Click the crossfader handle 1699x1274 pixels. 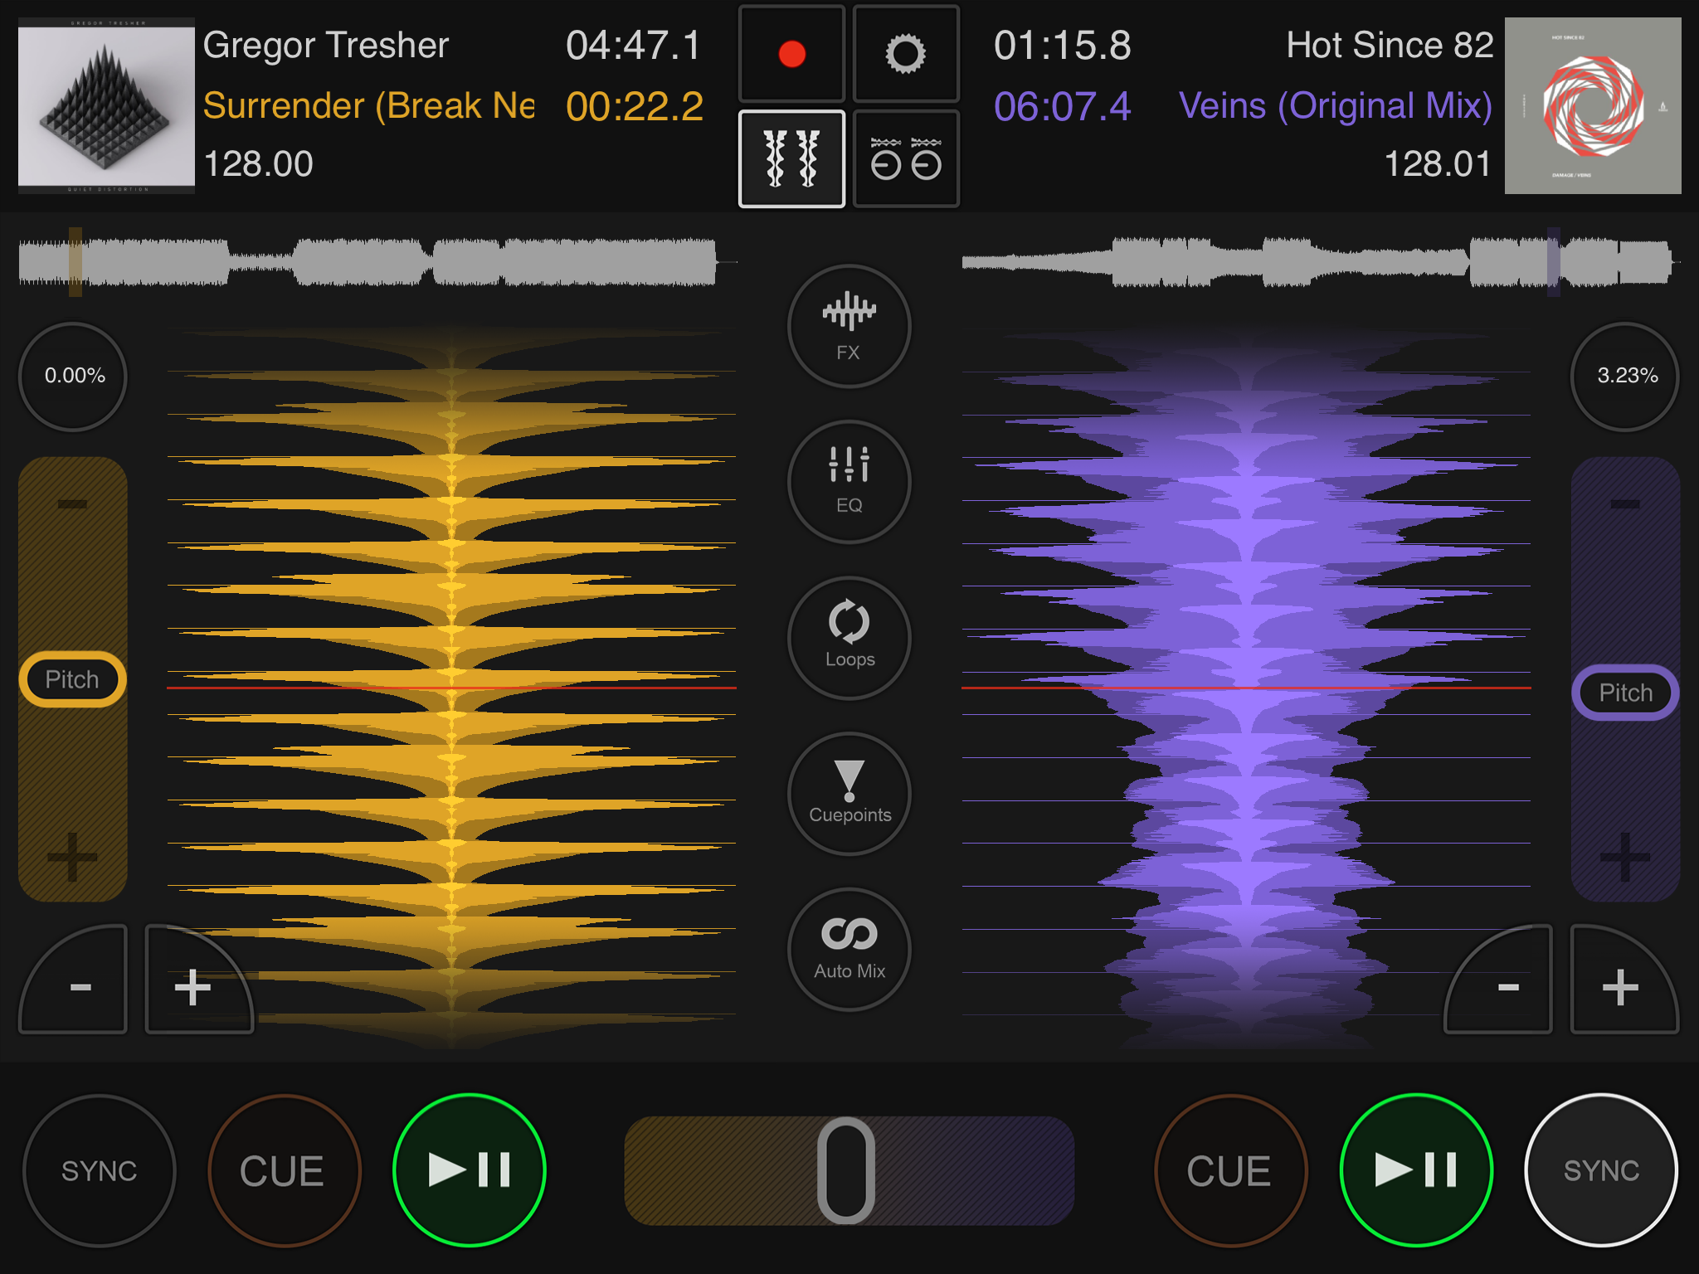click(846, 1170)
